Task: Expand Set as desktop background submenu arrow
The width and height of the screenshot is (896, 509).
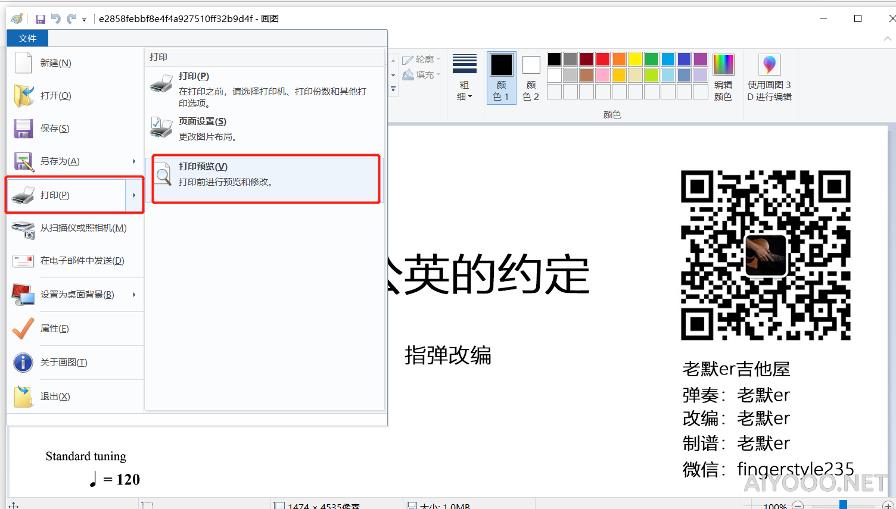Action: 134,295
